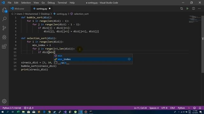Screen dimensions: 204x114
Task: Close sorting.py via the unsaved dot
Action: [x=50, y=9]
